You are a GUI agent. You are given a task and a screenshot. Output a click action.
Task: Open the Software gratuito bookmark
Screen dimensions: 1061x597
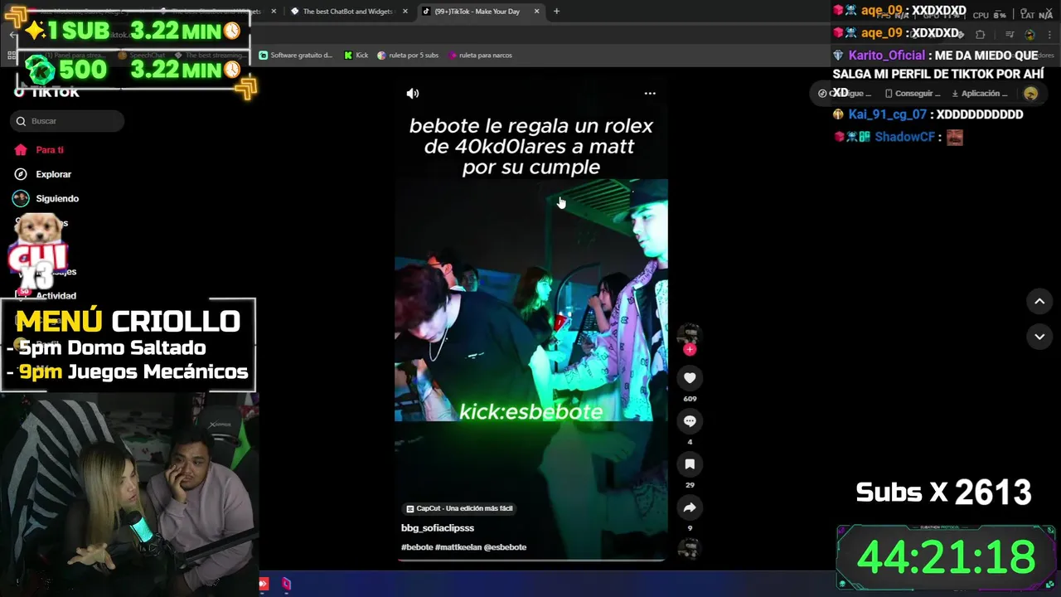[296, 56]
